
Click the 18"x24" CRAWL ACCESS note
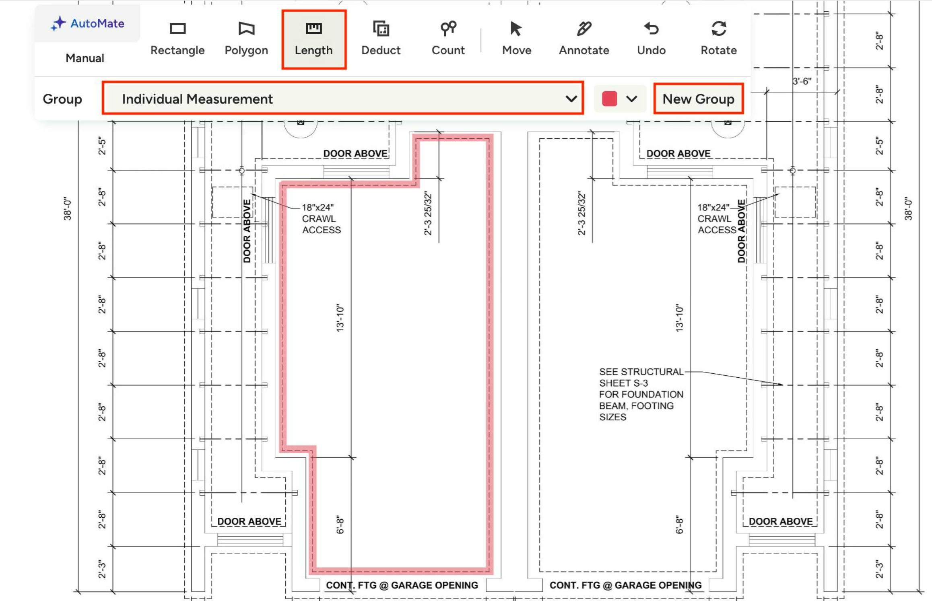(x=321, y=218)
